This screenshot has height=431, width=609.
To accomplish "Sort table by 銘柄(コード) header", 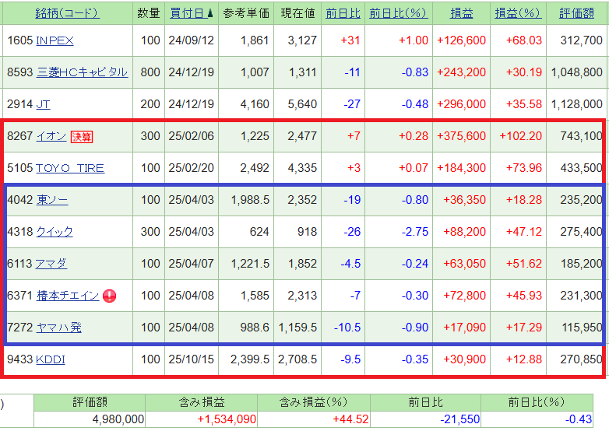I will (67, 13).
